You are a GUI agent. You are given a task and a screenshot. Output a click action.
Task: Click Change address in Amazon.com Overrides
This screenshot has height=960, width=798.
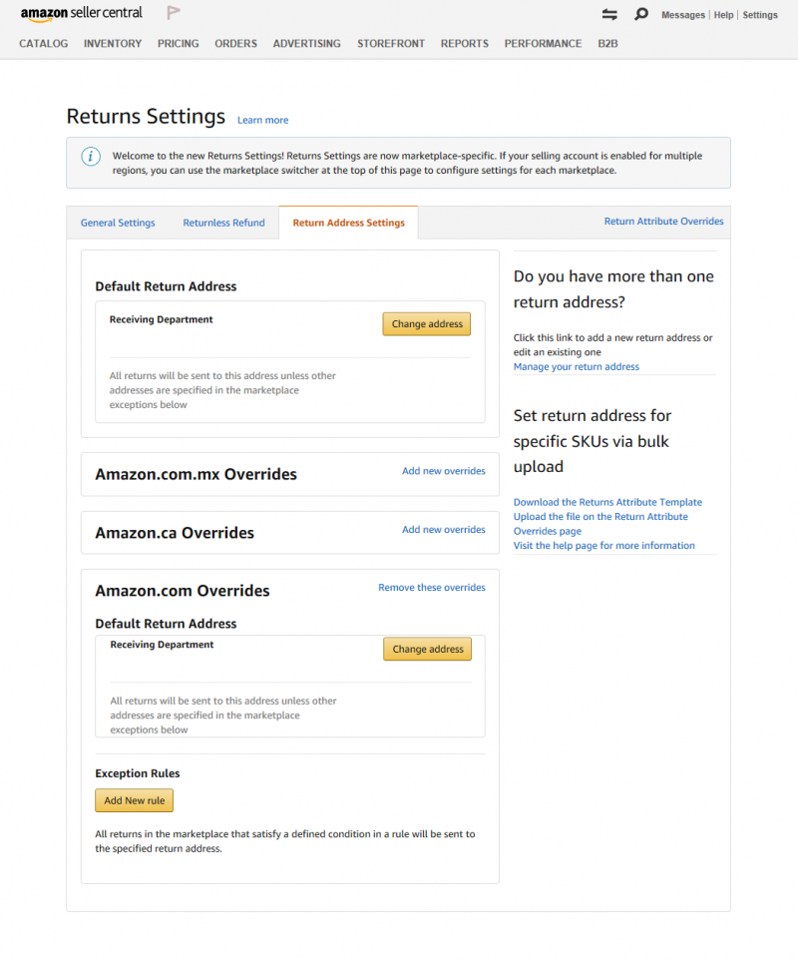428,649
